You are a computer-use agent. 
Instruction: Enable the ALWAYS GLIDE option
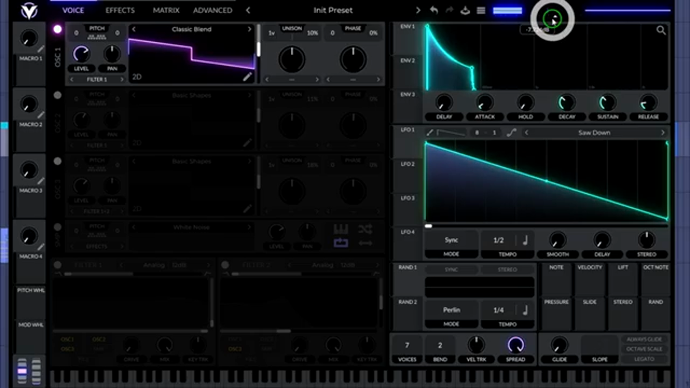tap(644, 339)
